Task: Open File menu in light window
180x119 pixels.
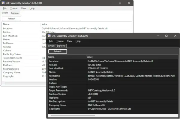Action: click(x=5, y=8)
